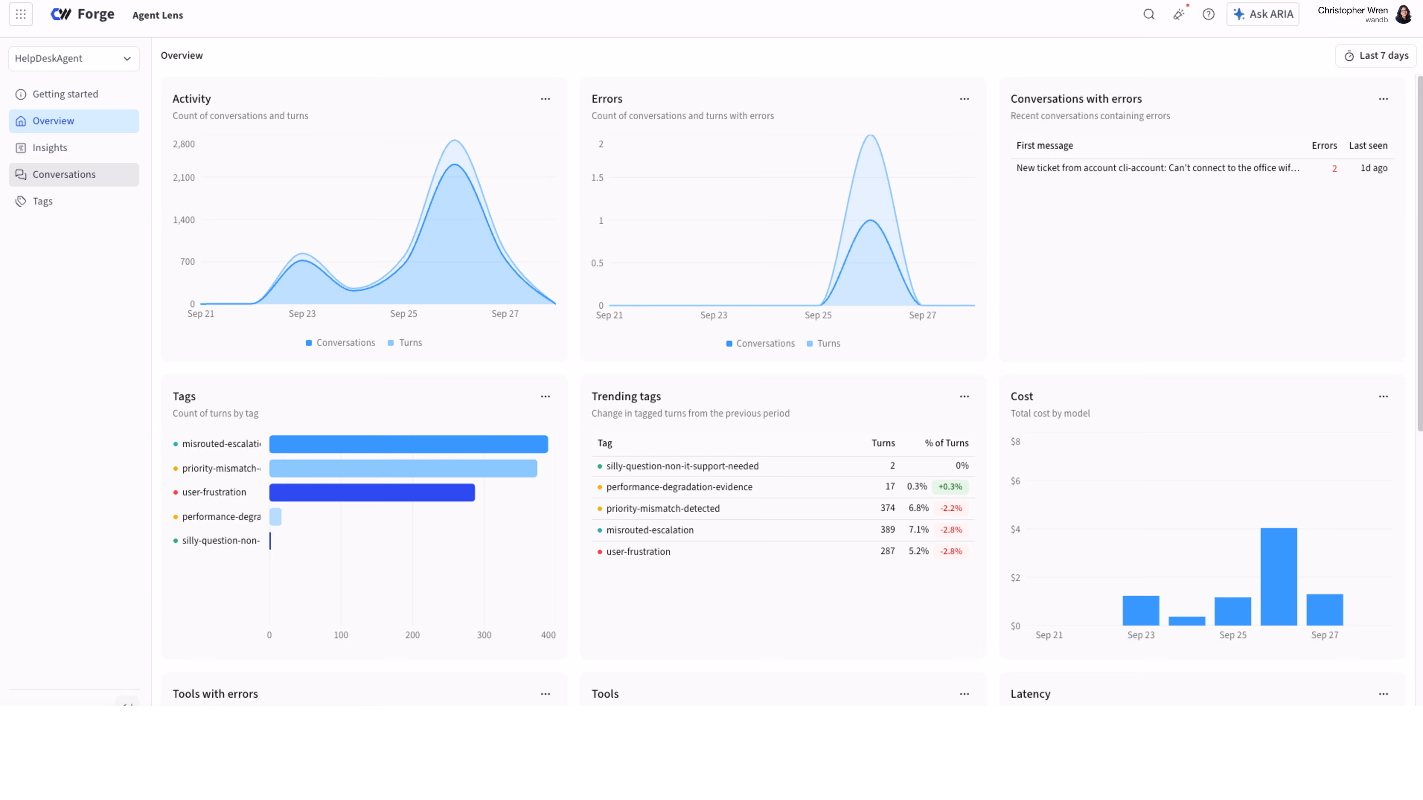Select Overview in the sidebar

click(x=74, y=121)
